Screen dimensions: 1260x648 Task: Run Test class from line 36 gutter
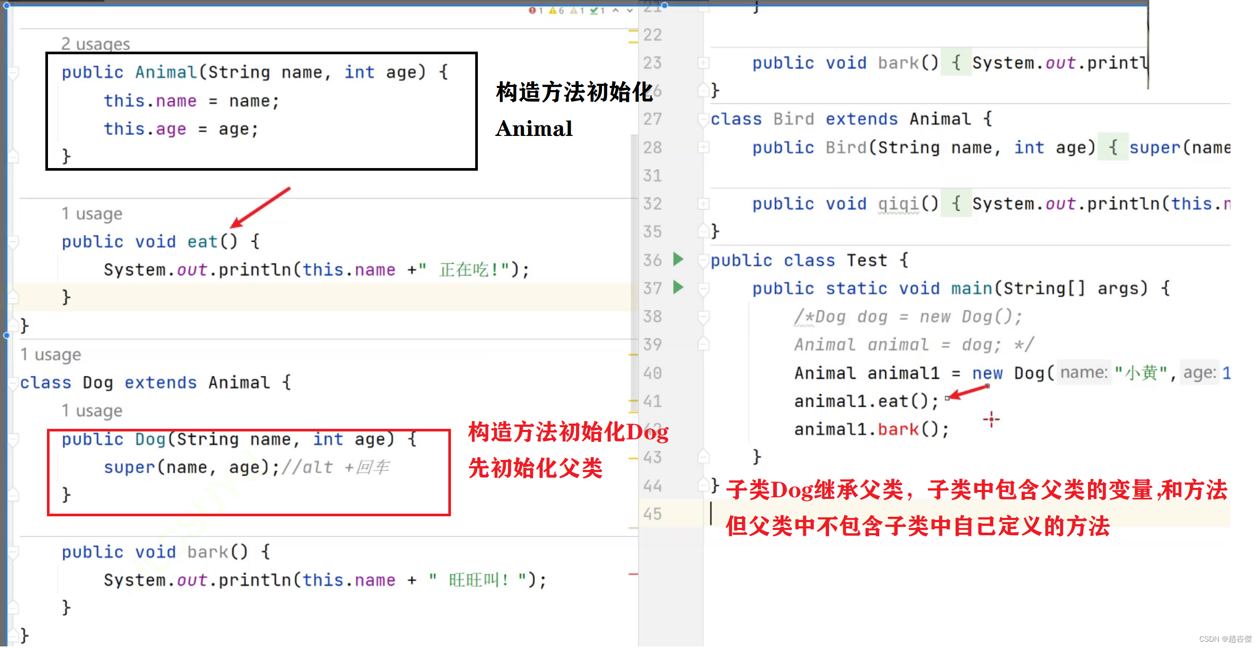coord(678,259)
